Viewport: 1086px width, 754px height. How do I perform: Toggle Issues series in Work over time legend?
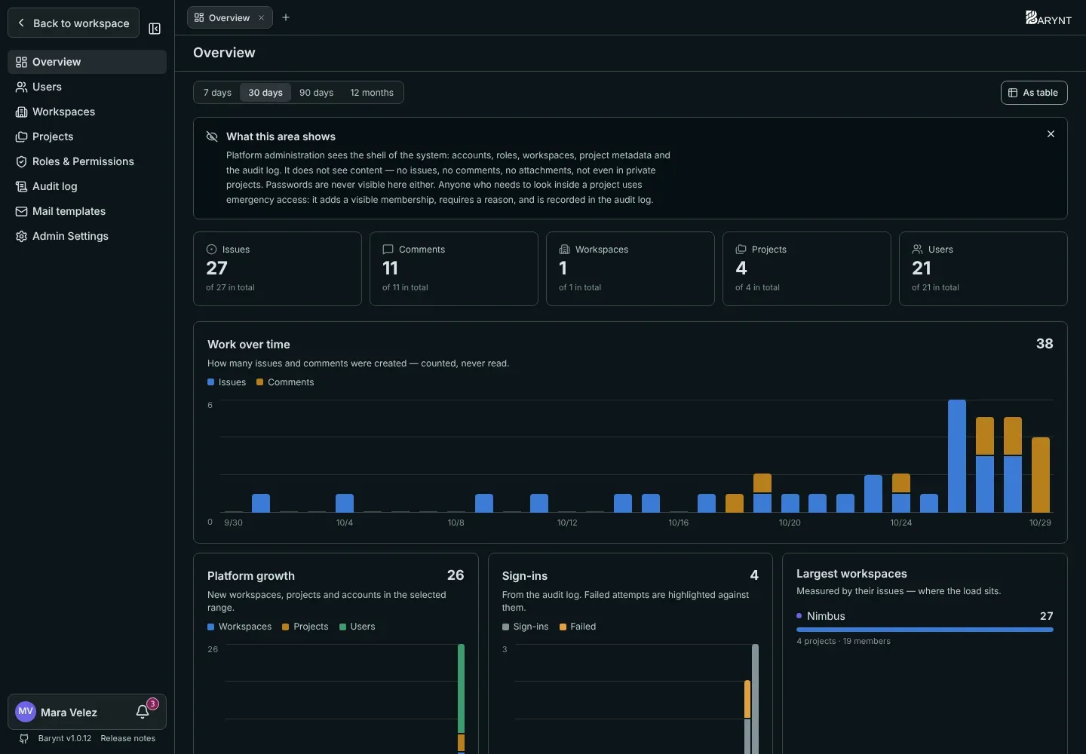227,382
